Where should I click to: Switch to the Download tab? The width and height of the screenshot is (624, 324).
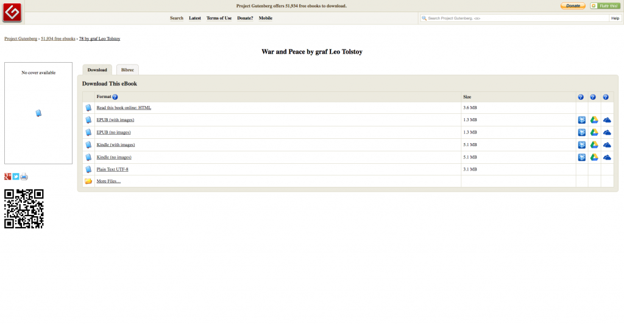coord(97,69)
